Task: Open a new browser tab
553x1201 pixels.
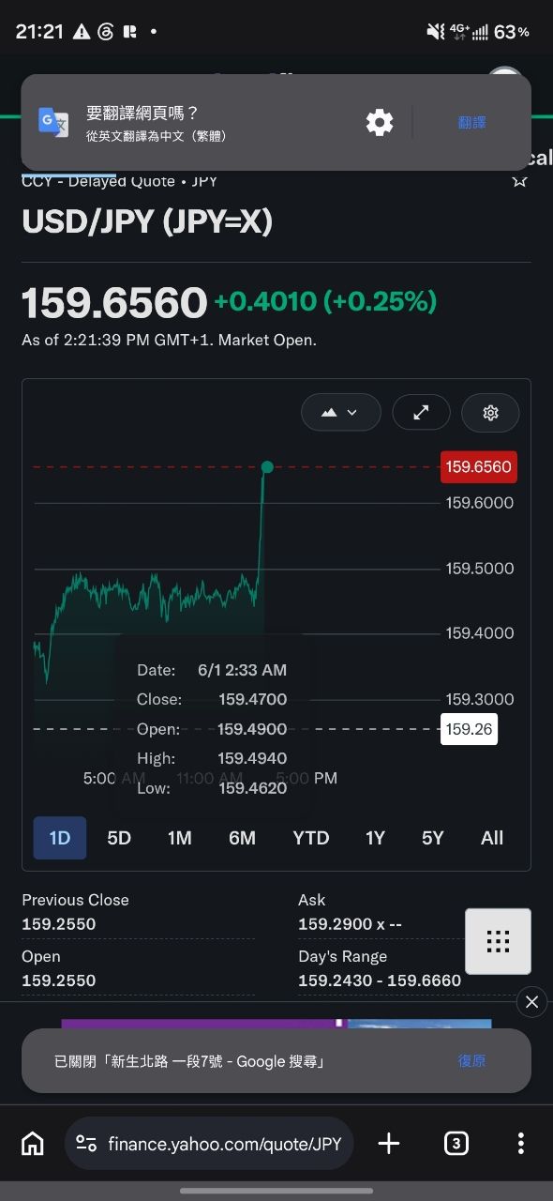Action: click(x=388, y=1143)
